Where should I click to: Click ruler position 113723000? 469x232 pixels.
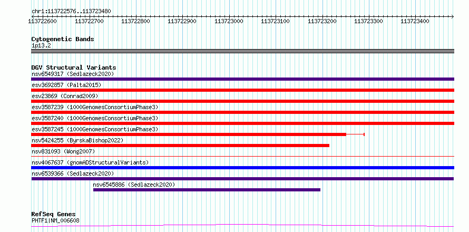click(229, 21)
